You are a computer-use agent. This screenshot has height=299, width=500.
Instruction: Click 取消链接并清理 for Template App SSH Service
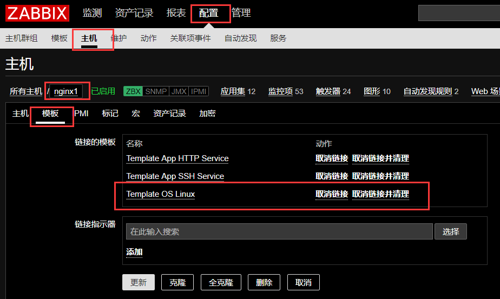[380, 176]
